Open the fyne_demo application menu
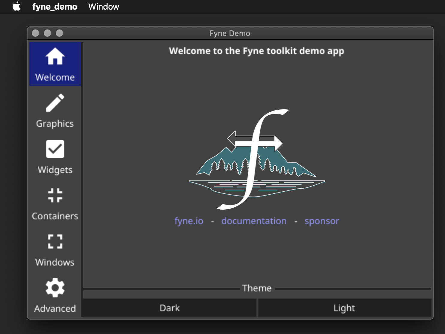 [x=55, y=7]
